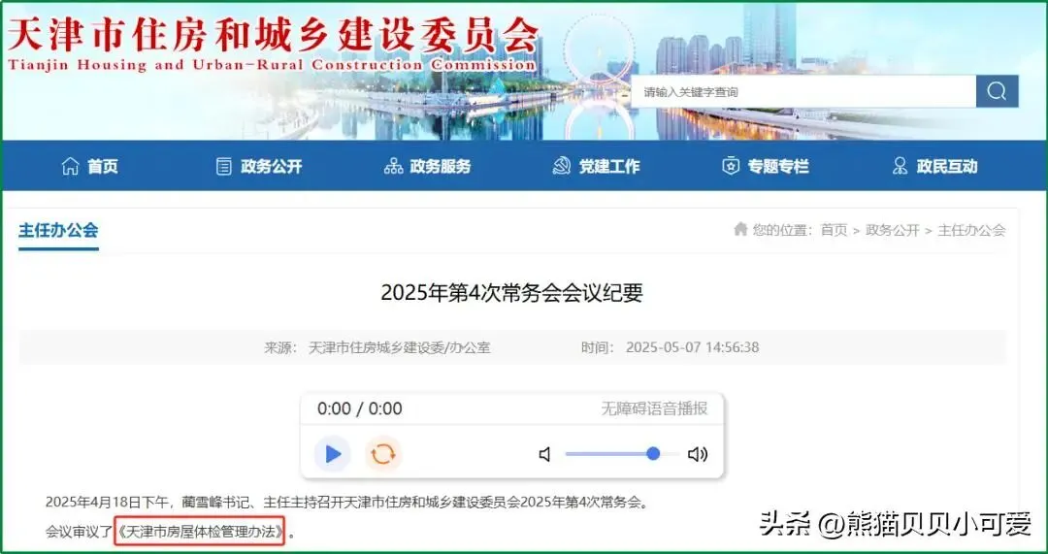Focus the 请输入关键字查询 search field
This screenshot has width=1048, height=554.
click(803, 91)
